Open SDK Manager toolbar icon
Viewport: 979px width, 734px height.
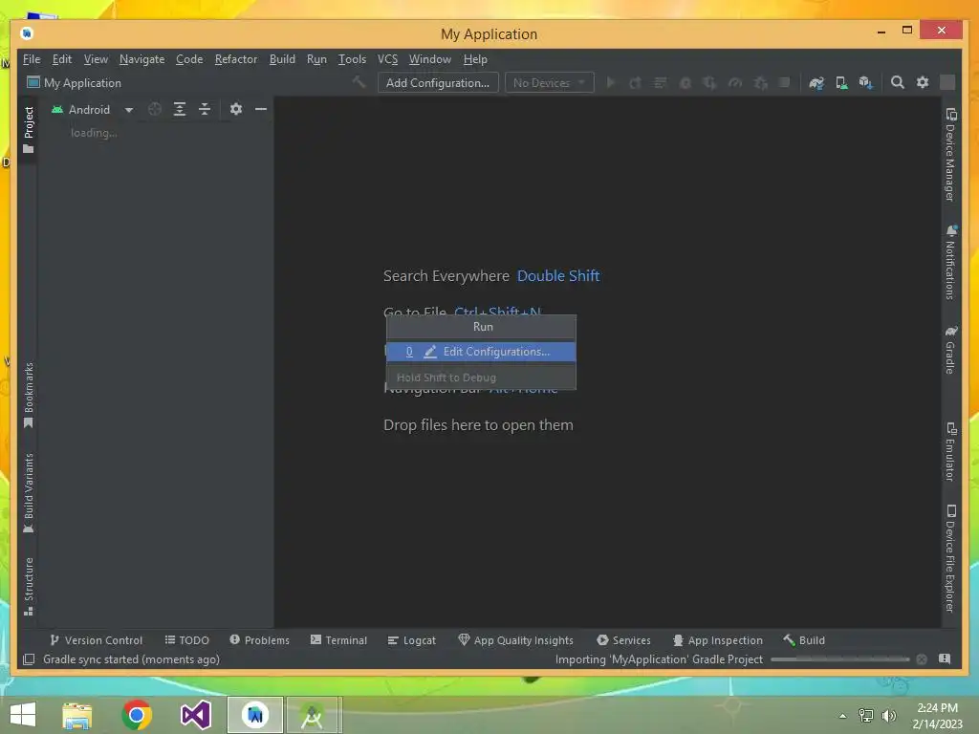pos(865,82)
